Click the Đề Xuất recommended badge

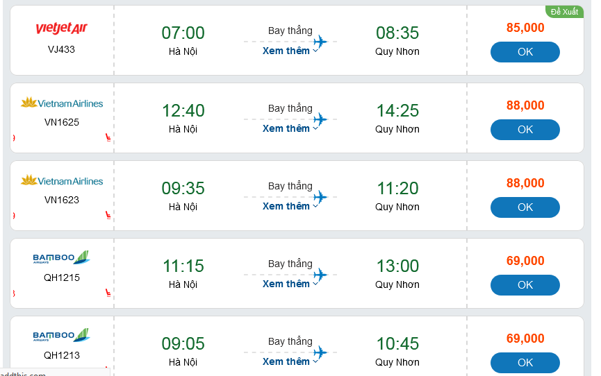tap(563, 12)
